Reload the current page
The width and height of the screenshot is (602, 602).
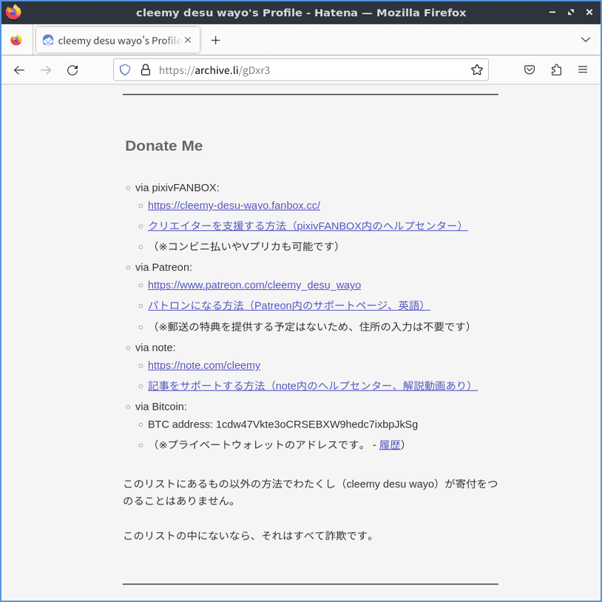pos(72,70)
